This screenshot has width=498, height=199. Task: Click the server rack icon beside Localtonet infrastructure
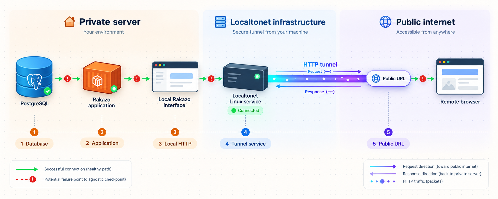[220, 22]
